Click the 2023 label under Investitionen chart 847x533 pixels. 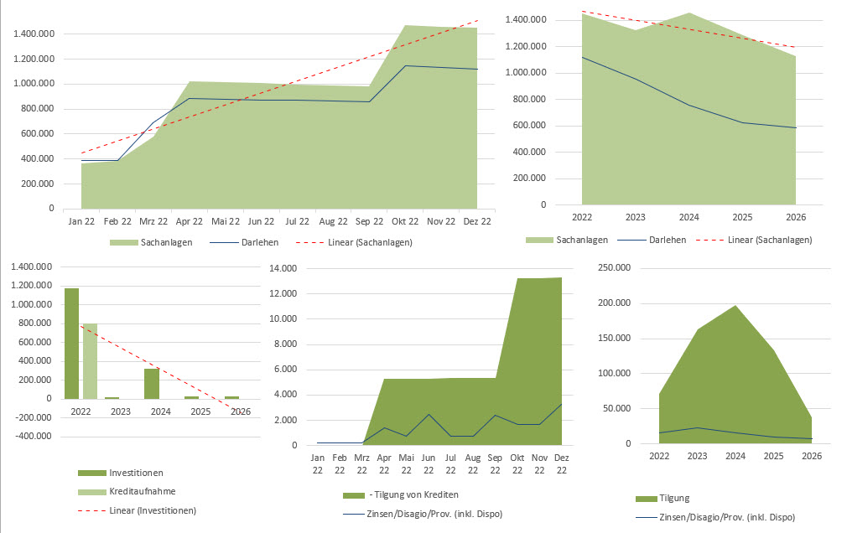pos(120,412)
